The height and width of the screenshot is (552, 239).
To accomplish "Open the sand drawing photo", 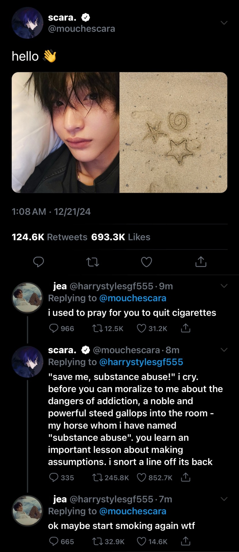I will (x=173, y=132).
